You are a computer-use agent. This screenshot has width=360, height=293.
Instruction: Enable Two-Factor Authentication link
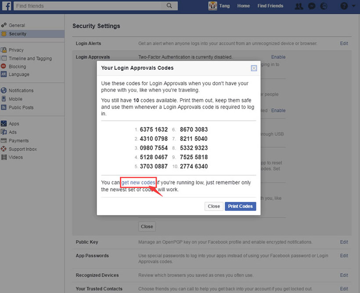pos(278,57)
